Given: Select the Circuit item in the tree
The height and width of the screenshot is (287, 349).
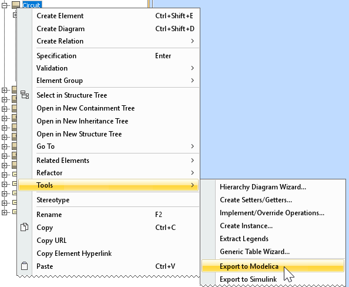Looking at the screenshot, I should 32,5.
